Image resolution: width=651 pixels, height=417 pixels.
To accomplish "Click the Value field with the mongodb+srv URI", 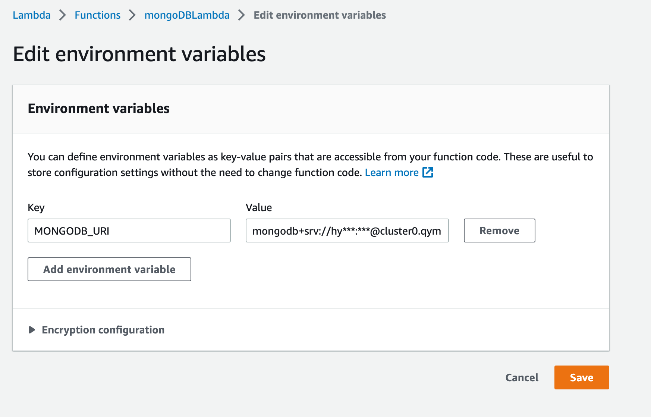I will pyautogui.click(x=347, y=231).
